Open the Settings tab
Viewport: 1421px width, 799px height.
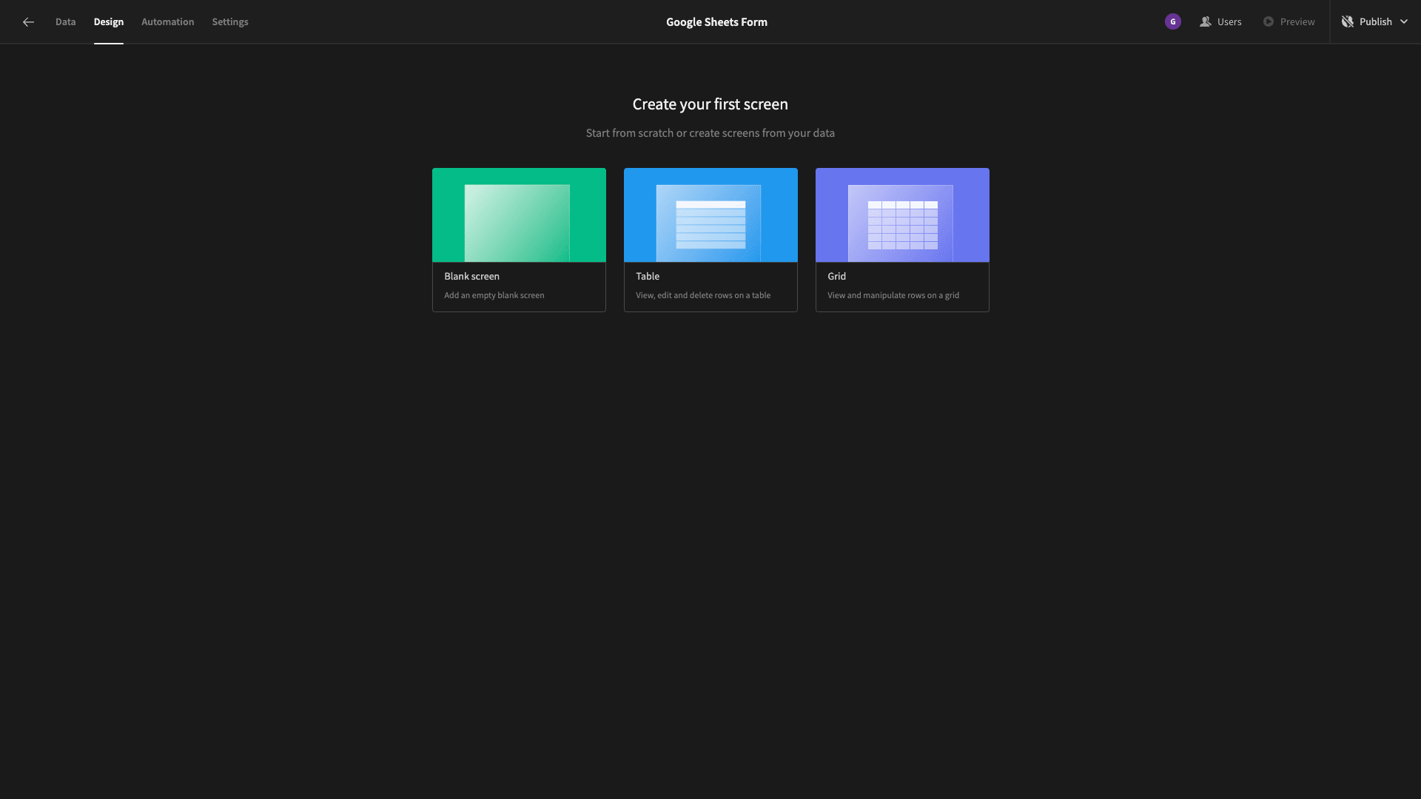click(x=229, y=21)
